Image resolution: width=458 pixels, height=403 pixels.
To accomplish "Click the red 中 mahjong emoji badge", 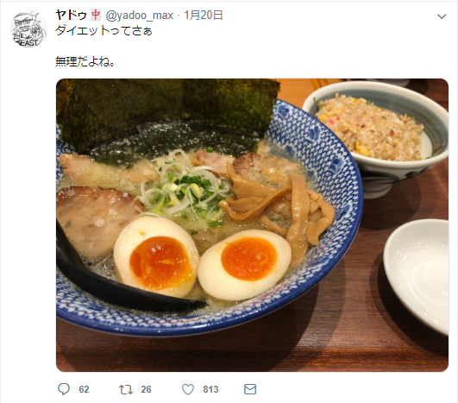I will pos(96,16).
